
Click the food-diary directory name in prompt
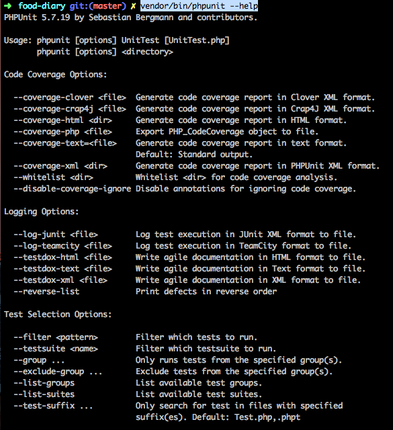[x=42, y=6]
